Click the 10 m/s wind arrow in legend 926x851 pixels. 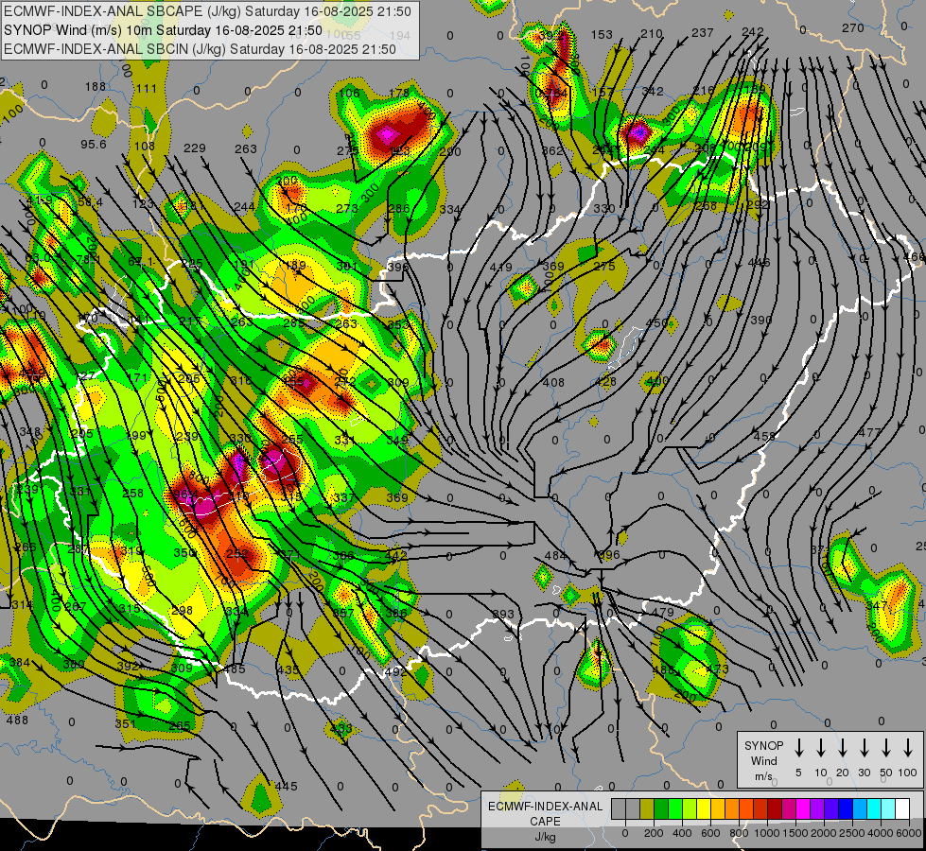point(820,748)
